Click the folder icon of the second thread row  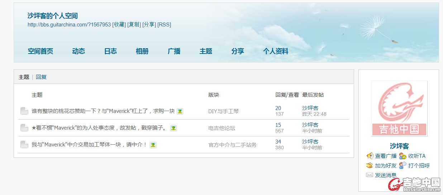(24, 128)
